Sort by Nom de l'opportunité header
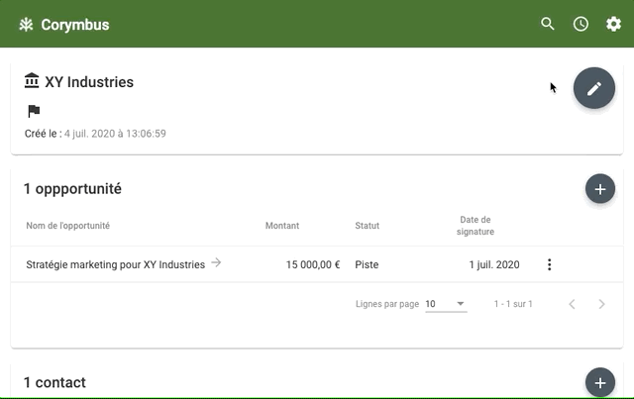 (68, 226)
